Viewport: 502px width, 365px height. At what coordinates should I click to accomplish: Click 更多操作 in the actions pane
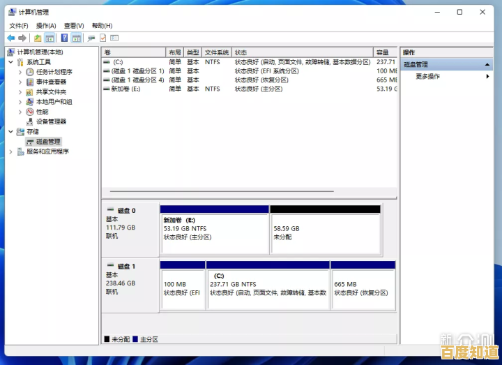point(427,76)
